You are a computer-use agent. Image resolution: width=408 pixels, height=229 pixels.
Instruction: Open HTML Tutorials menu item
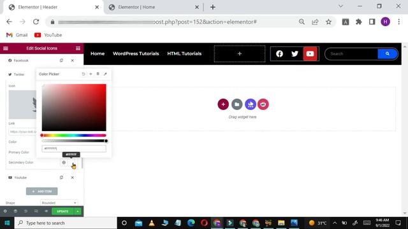point(184,53)
